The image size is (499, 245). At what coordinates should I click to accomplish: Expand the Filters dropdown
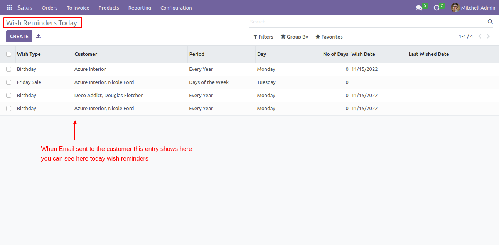(x=263, y=37)
